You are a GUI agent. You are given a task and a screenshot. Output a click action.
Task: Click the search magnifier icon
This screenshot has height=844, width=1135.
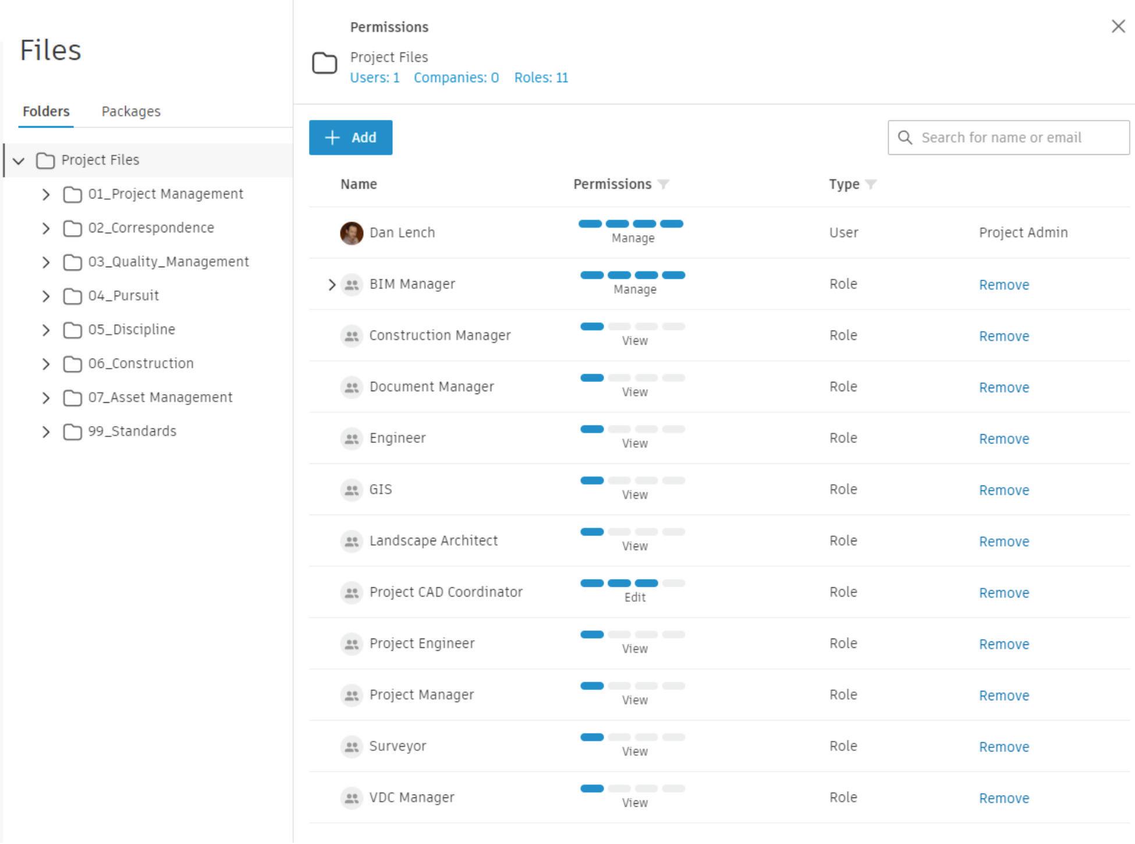click(x=905, y=137)
